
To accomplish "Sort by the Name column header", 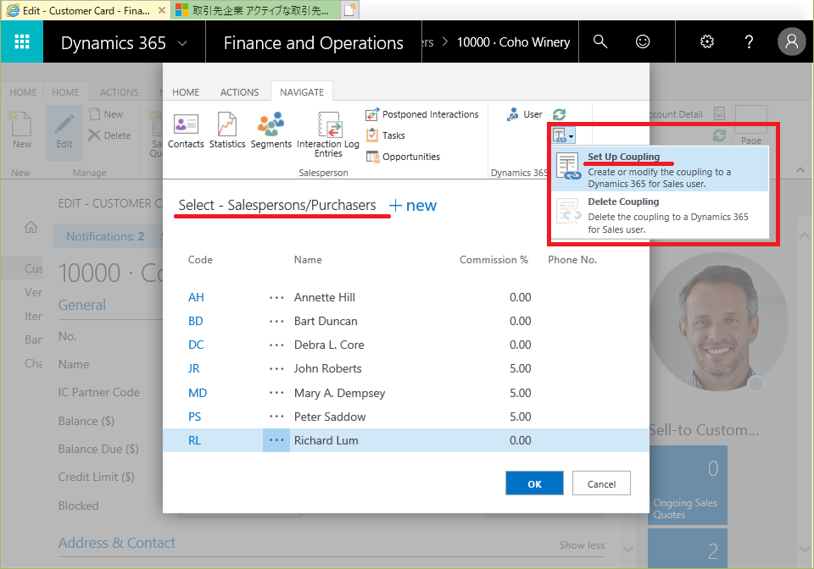I will [x=308, y=260].
